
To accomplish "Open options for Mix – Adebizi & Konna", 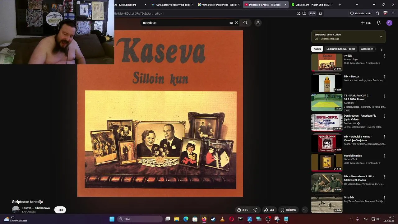I will coord(384,137).
